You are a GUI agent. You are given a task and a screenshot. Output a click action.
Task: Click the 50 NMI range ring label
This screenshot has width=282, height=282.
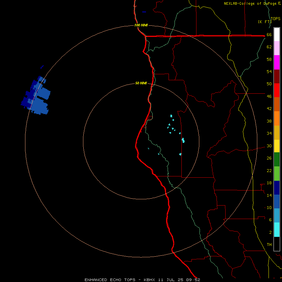[141, 83]
